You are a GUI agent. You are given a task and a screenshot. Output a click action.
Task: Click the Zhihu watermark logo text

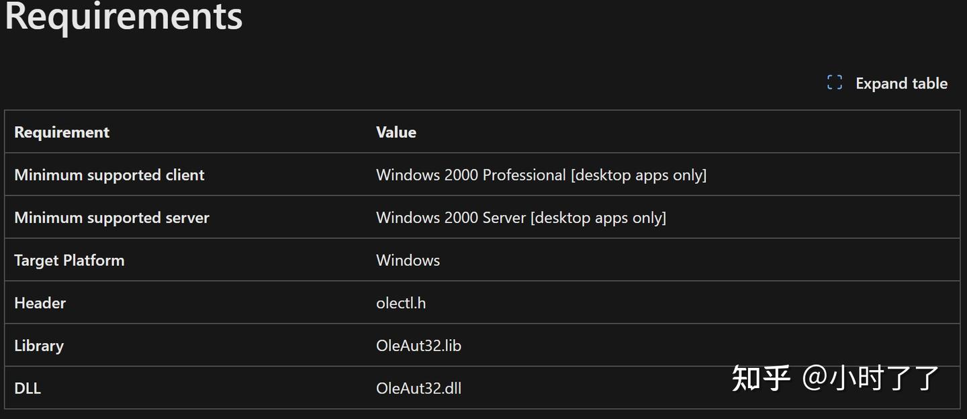tap(761, 378)
